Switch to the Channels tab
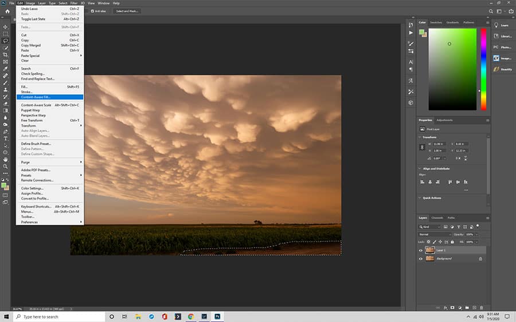The height and width of the screenshot is (322, 516). coord(437,217)
